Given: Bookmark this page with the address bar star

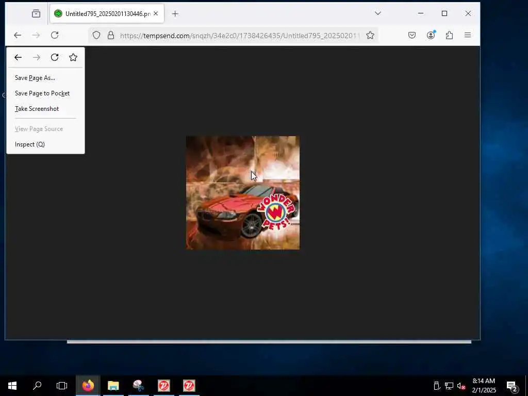Looking at the screenshot, I should [x=370, y=35].
